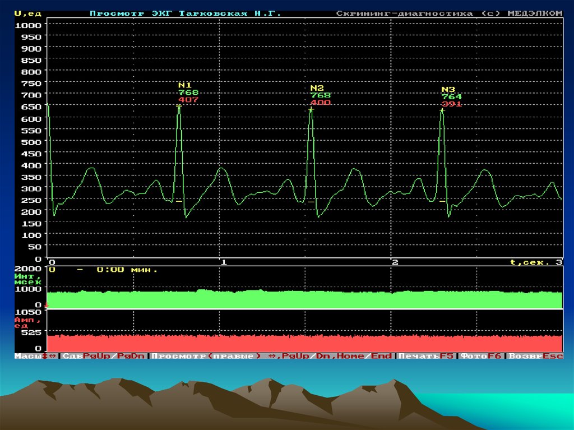Select the red position arrow at interval zero

point(47,306)
